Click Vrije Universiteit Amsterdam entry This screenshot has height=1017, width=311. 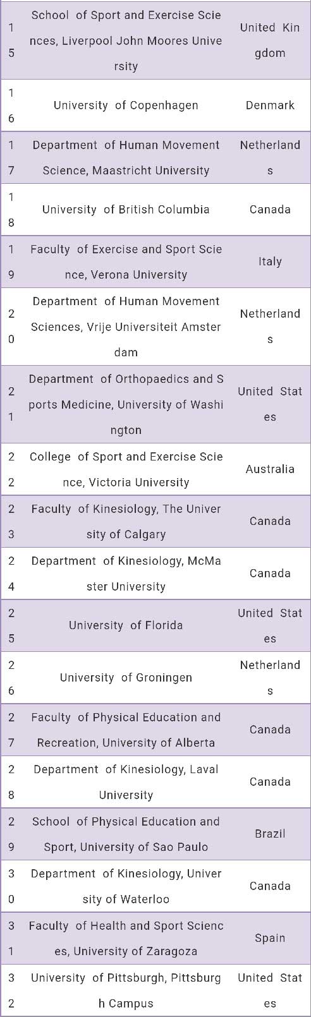[126, 327]
